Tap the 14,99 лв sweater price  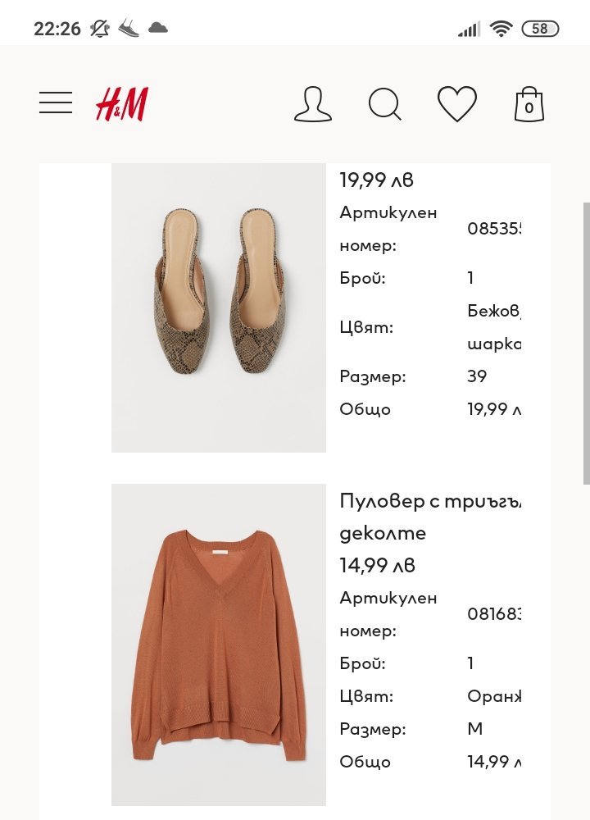377,566
